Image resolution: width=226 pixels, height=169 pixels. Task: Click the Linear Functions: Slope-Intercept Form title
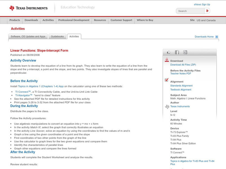click(x=39, y=51)
